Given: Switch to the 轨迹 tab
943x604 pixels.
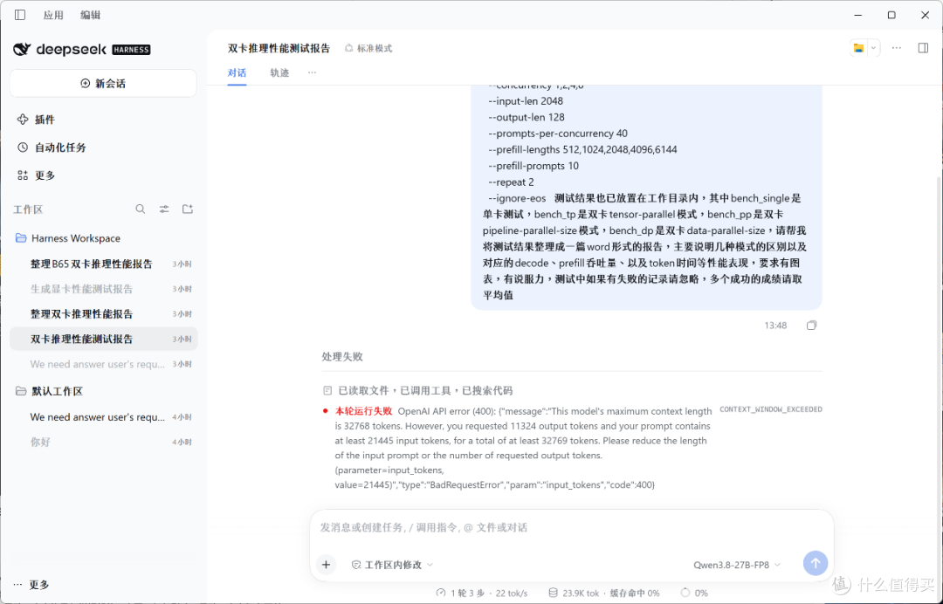Looking at the screenshot, I should (279, 72).
